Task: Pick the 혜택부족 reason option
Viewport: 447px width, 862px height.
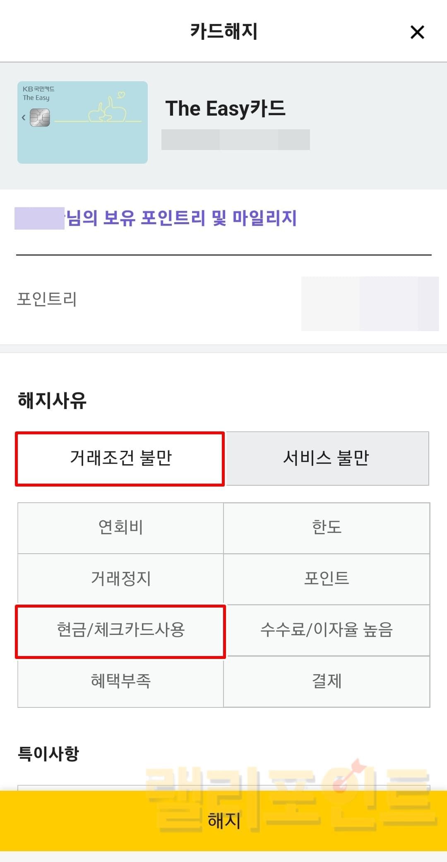Action: click(x=120, y=681)
